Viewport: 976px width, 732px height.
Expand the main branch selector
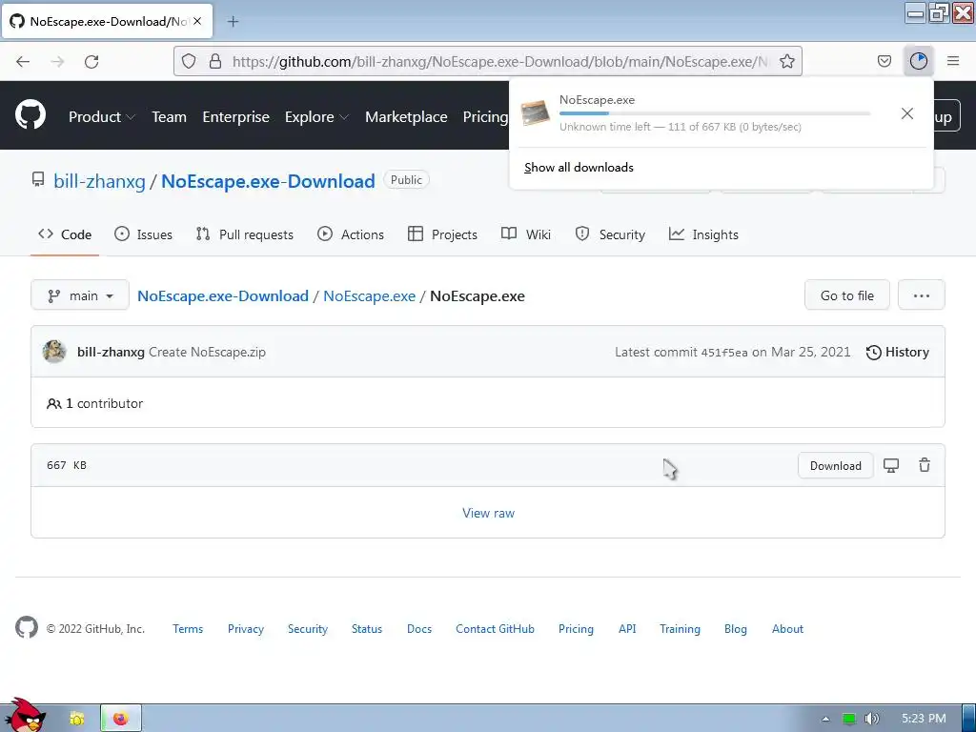(x=80, y=295)
